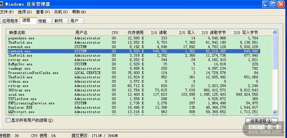Viewport: 287px width, 138px height.
Task: Select the acad.exe process
Action: (134, 94)
